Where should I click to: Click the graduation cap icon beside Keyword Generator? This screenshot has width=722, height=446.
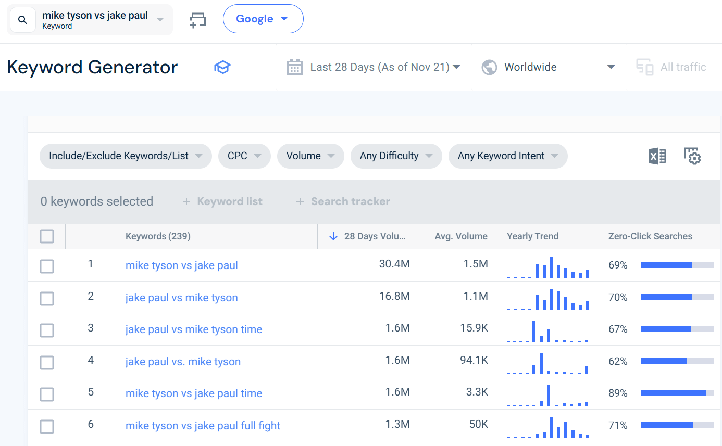[222, 67]
